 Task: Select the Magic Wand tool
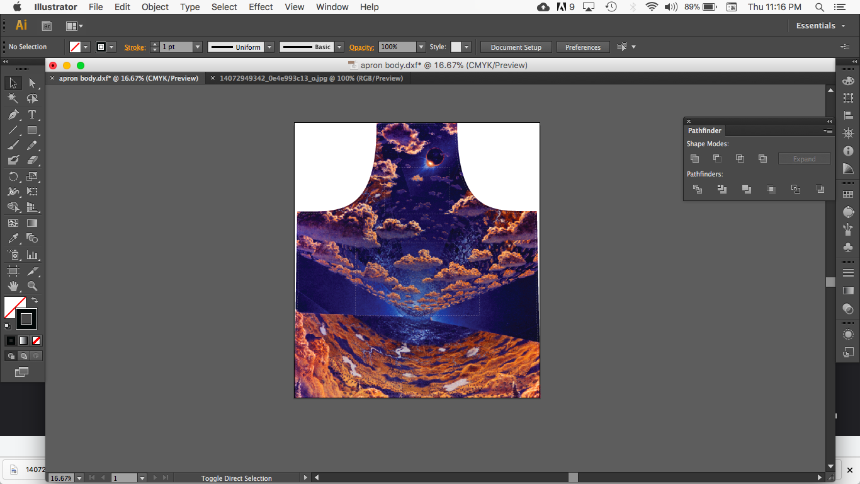[13, 99]
